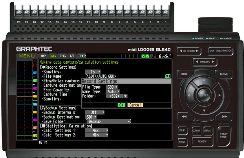Open Calc. Settings 2 Min dropdown
This screenshot has width=244, height=158.
pos(97,135)
